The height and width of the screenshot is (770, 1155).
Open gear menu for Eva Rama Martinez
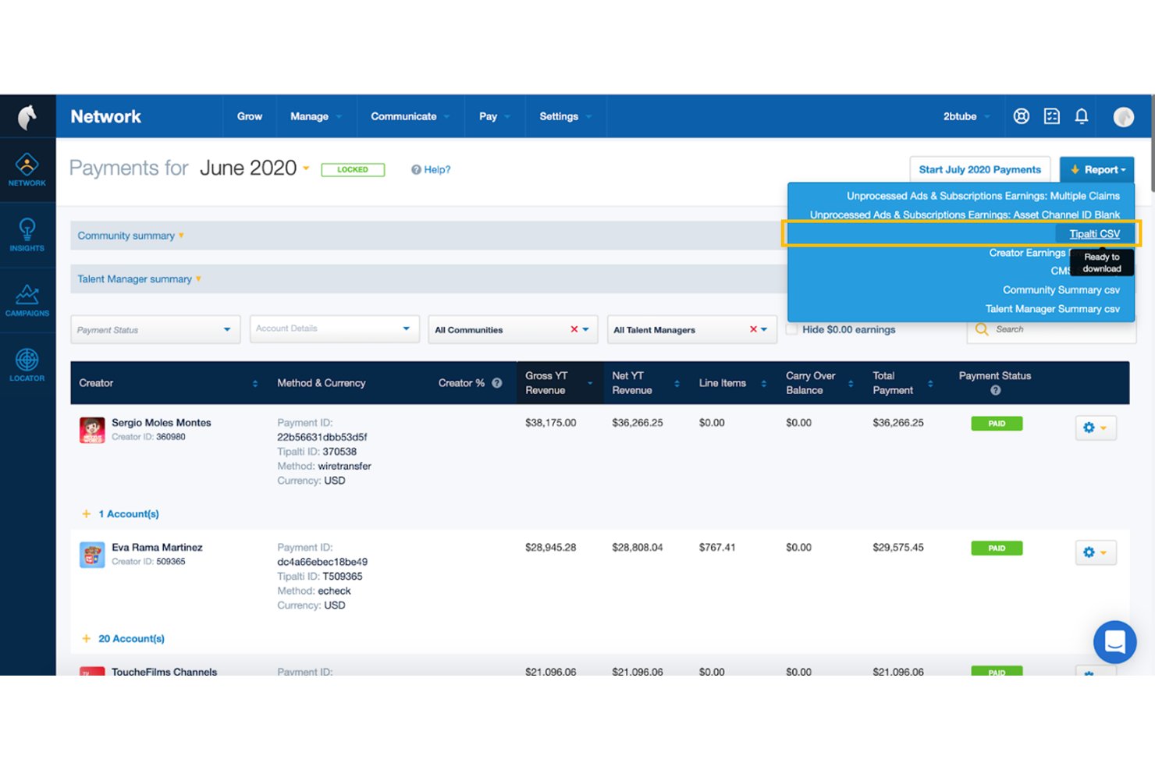pos(1095,552)
